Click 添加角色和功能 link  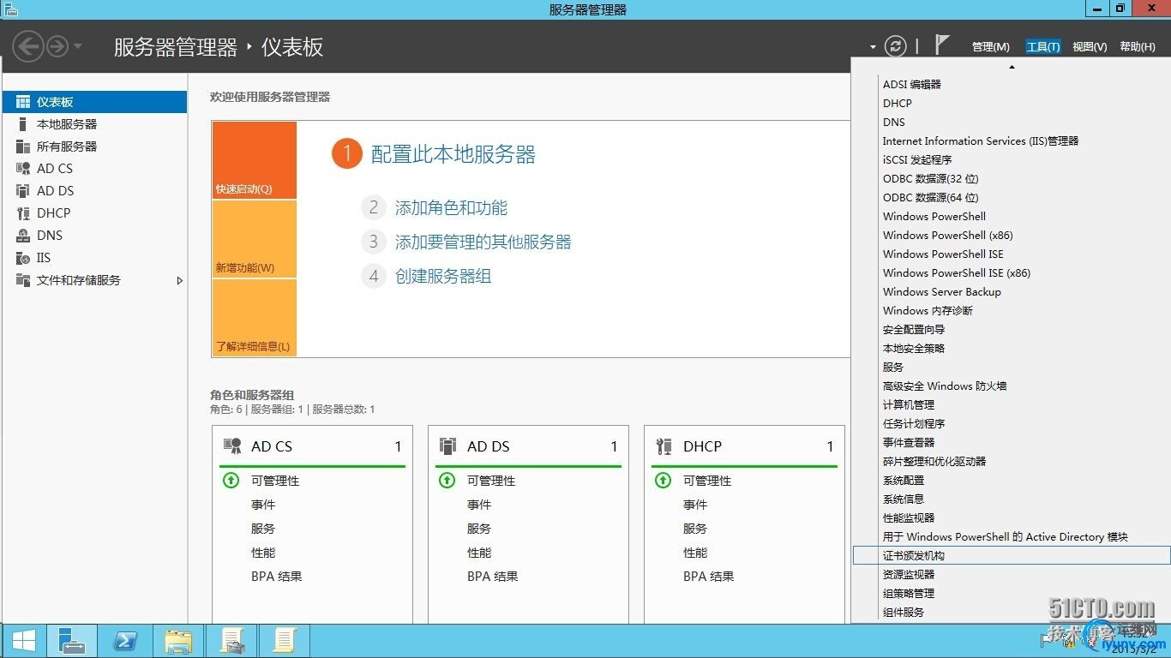tap(451, 207)
